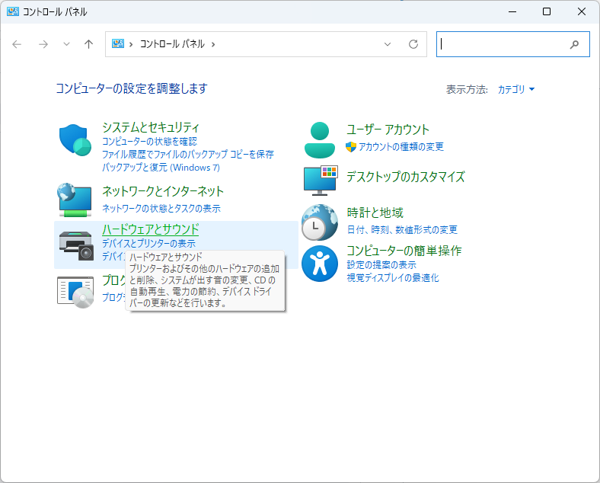This screenshot has height=483, width=600.
Task: Expand chevron before コントロール パネル breadcrumb
Action: click(131, 44)
